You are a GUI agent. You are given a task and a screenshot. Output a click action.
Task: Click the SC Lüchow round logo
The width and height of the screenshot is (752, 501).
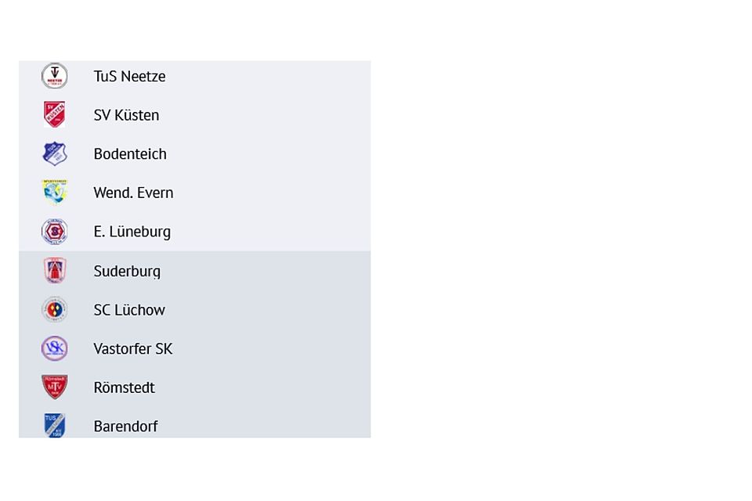coord(55,310)
